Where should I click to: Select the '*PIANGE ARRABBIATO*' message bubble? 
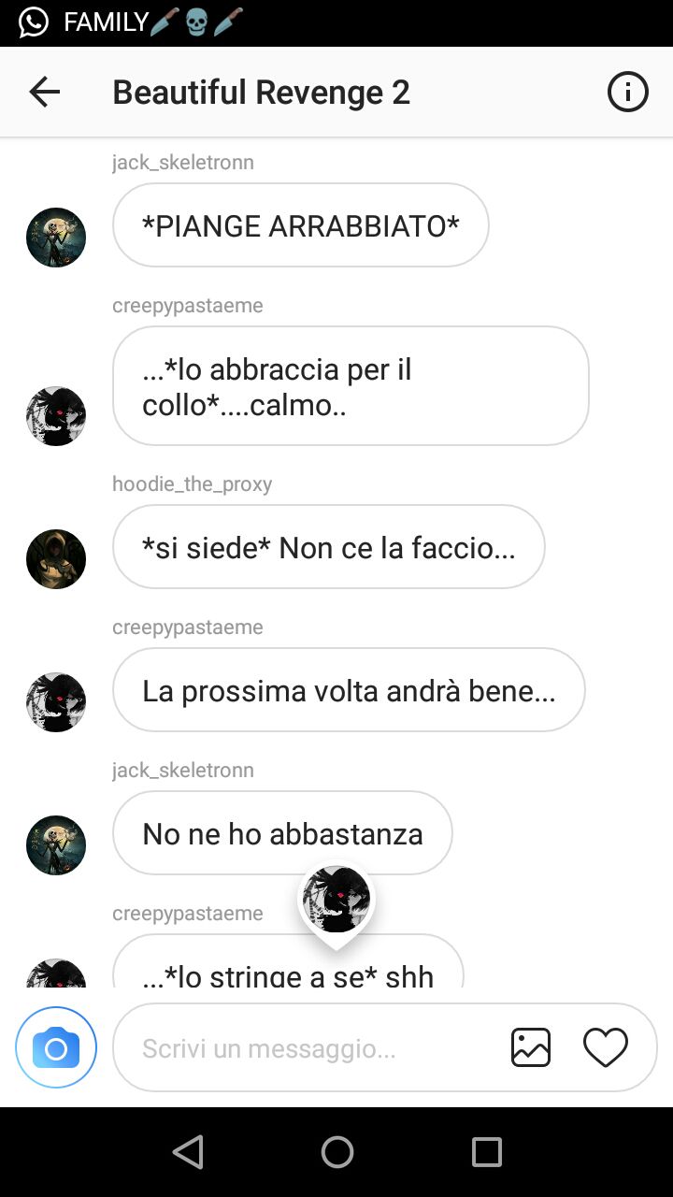pyautogui.click(x=301, y=225)
